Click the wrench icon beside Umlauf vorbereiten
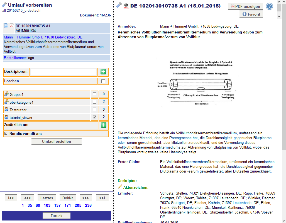286x223 pixels. point(4,4)
